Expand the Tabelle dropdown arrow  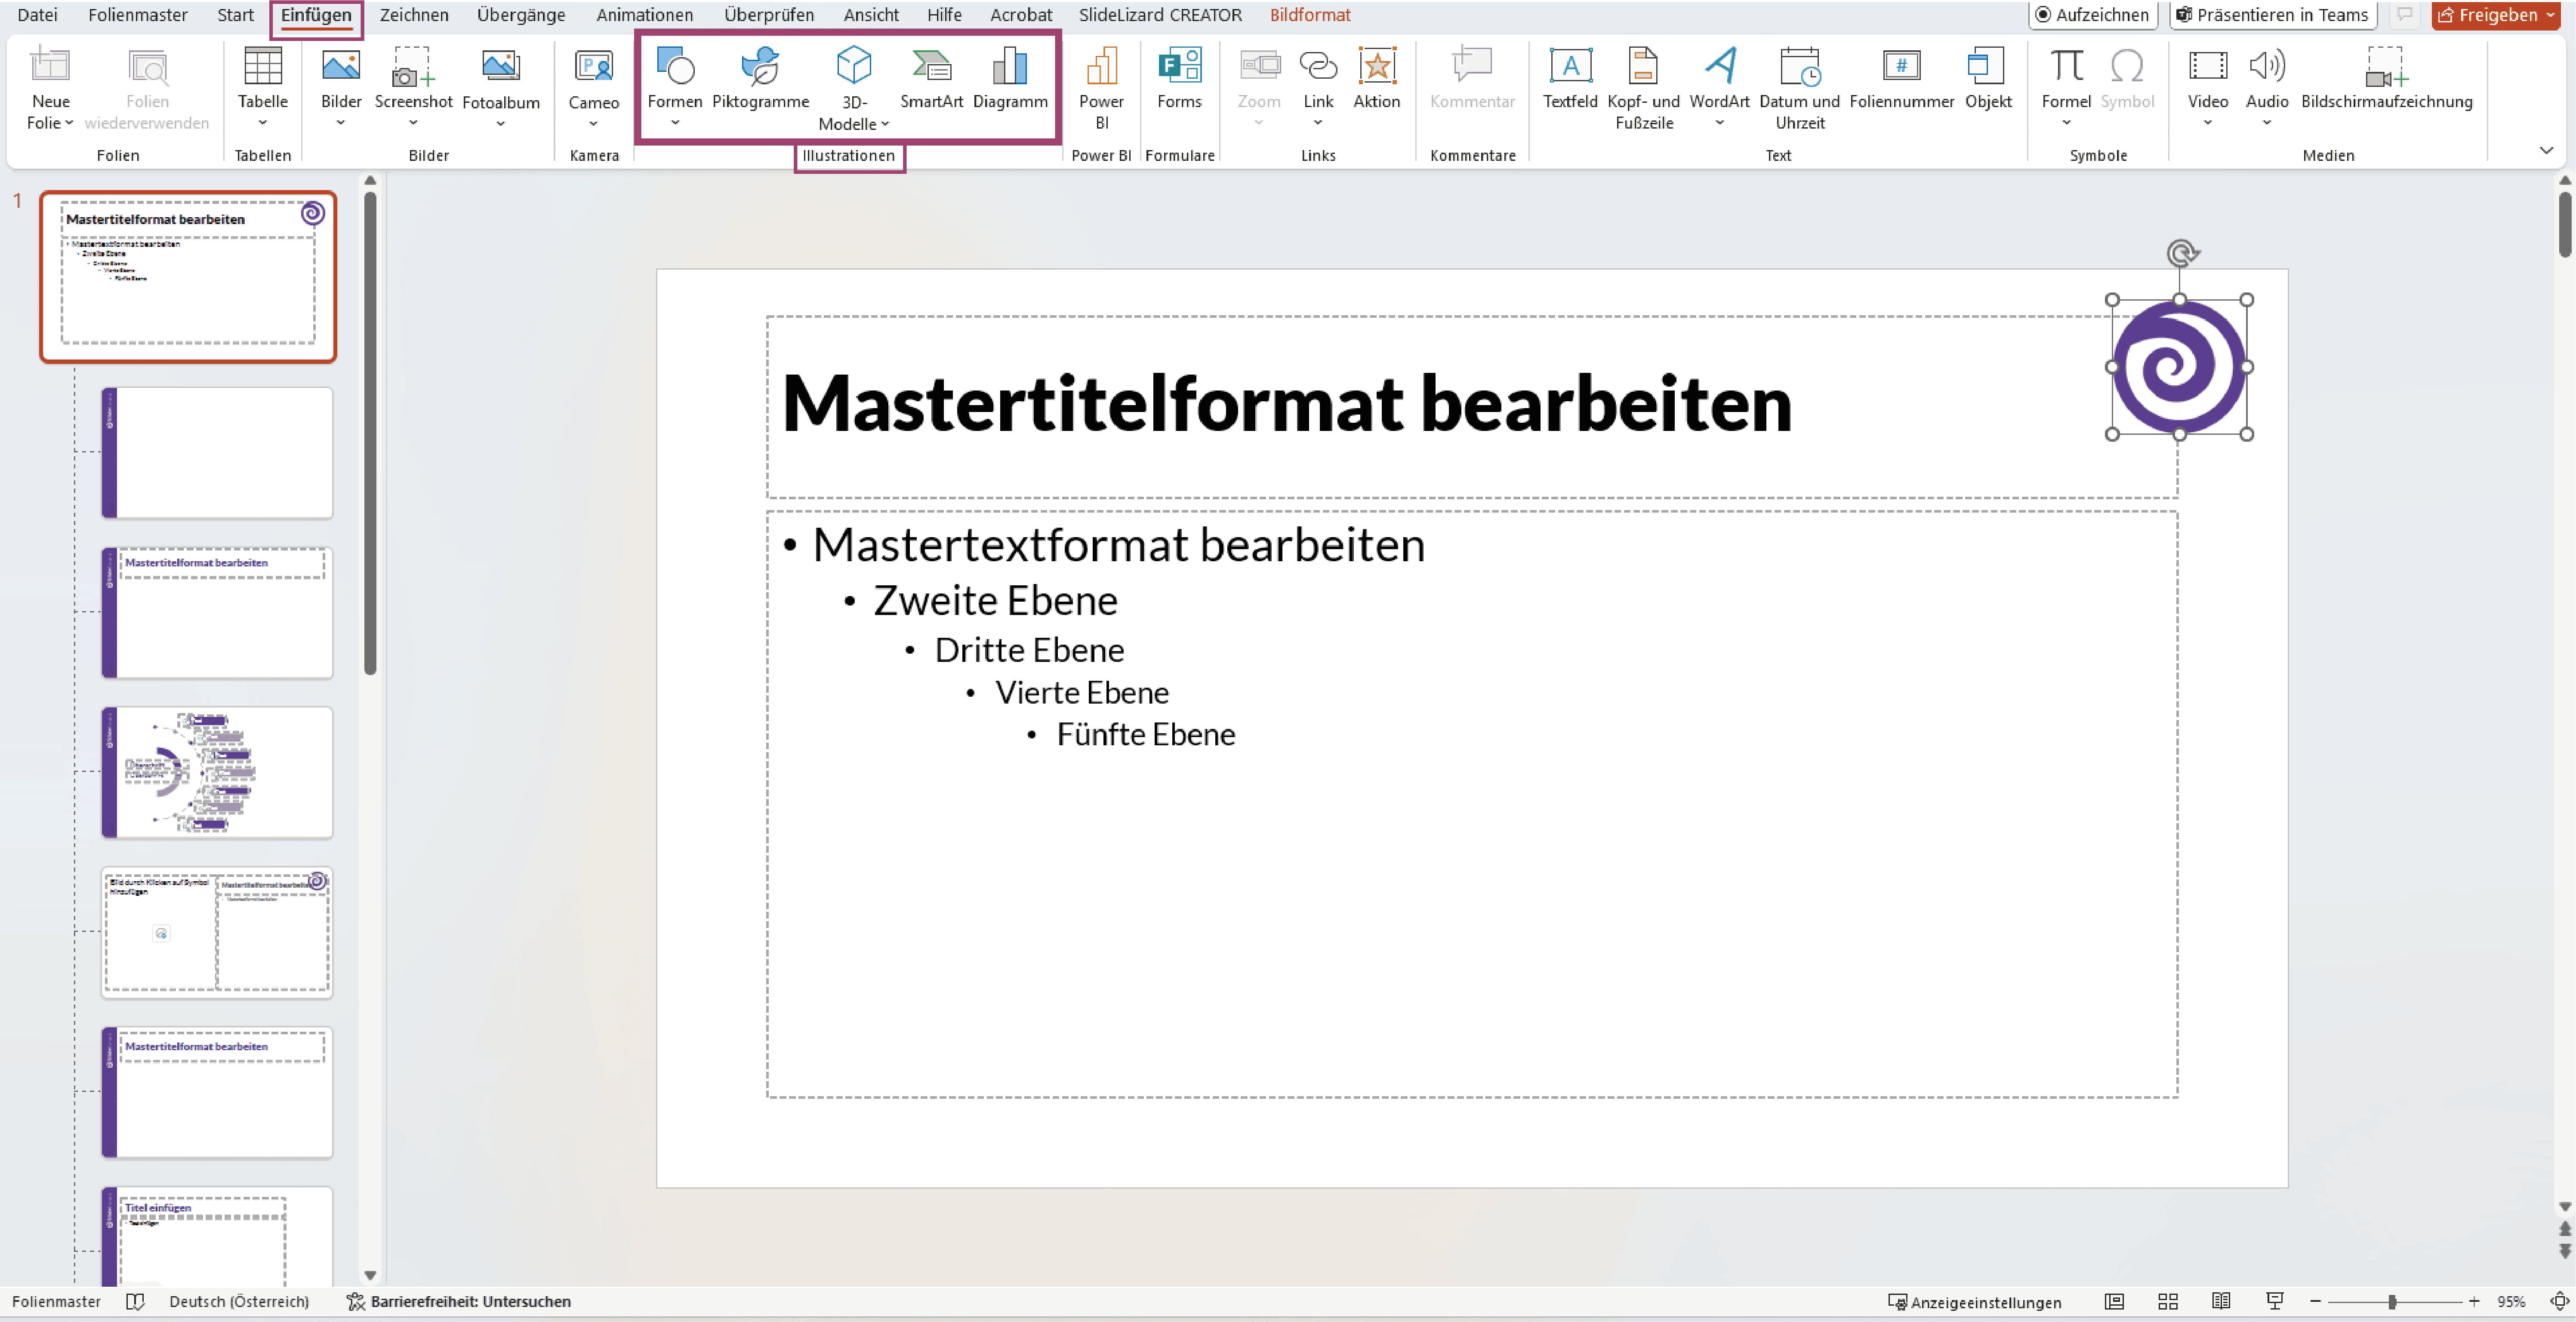tap(263, 123)
